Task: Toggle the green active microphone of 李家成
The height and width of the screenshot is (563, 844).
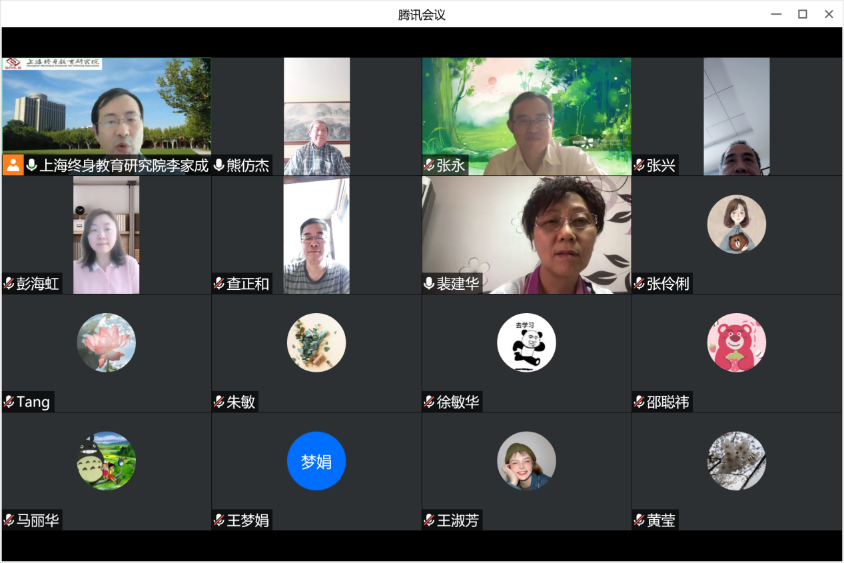Action: pos(31,165)
